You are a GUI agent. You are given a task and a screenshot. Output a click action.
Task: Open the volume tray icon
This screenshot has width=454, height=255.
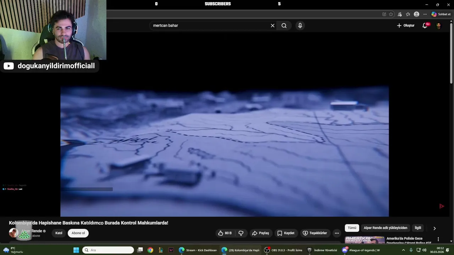click(424, 250)
